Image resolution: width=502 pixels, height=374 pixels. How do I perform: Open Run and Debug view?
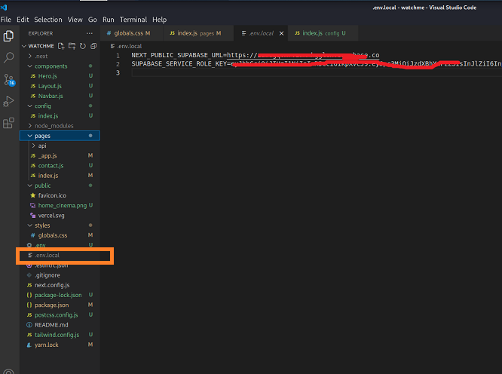(8, 102)
